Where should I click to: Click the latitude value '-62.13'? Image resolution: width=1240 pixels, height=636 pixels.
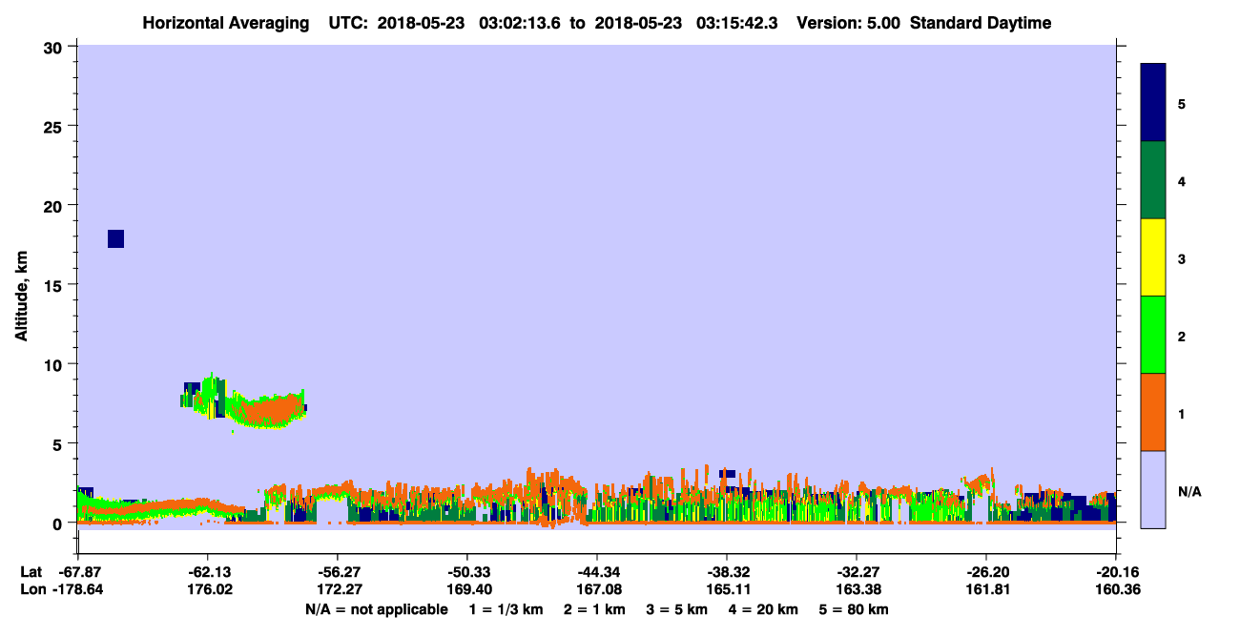coord(208,572)
